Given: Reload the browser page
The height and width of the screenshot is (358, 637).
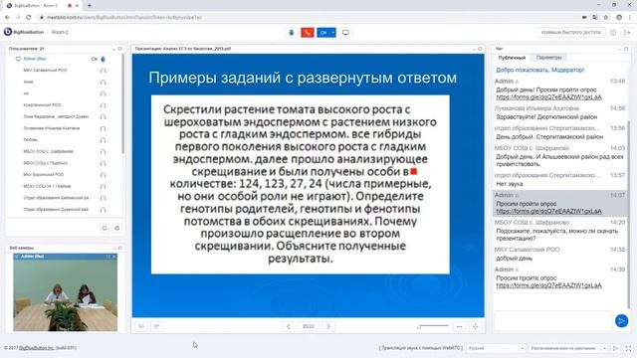Looking at the screenshot, I should pyautogui.click(x=28, y=18).
